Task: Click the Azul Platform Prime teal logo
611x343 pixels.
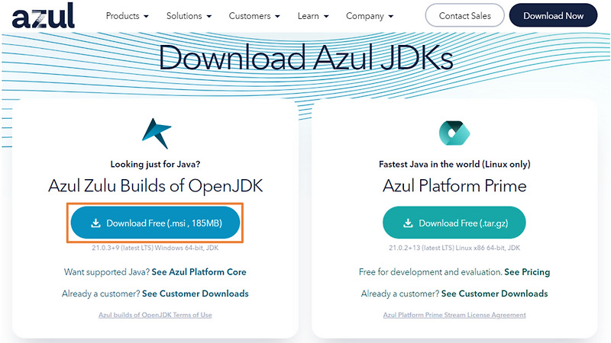Action: (x=454, y=133)
